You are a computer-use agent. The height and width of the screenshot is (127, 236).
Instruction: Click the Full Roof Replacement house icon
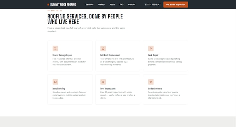(103, 48)
